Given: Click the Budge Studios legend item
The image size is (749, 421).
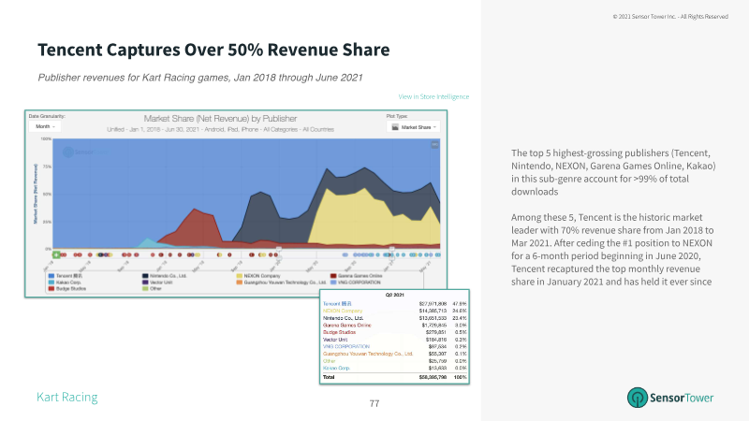Looking at the screenshot, I should click(66, 288).
